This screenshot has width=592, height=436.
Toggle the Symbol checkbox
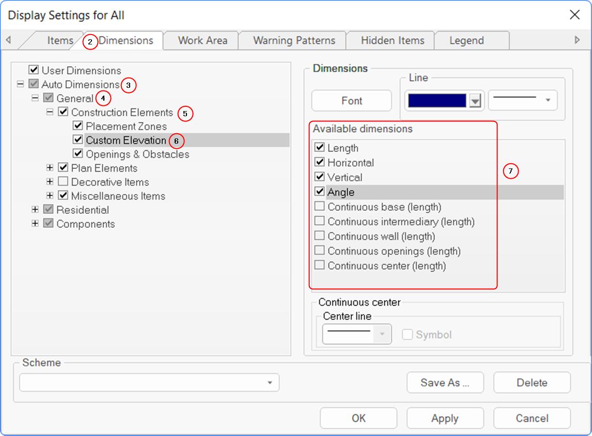pyautogui.click(x=407, y=334)
